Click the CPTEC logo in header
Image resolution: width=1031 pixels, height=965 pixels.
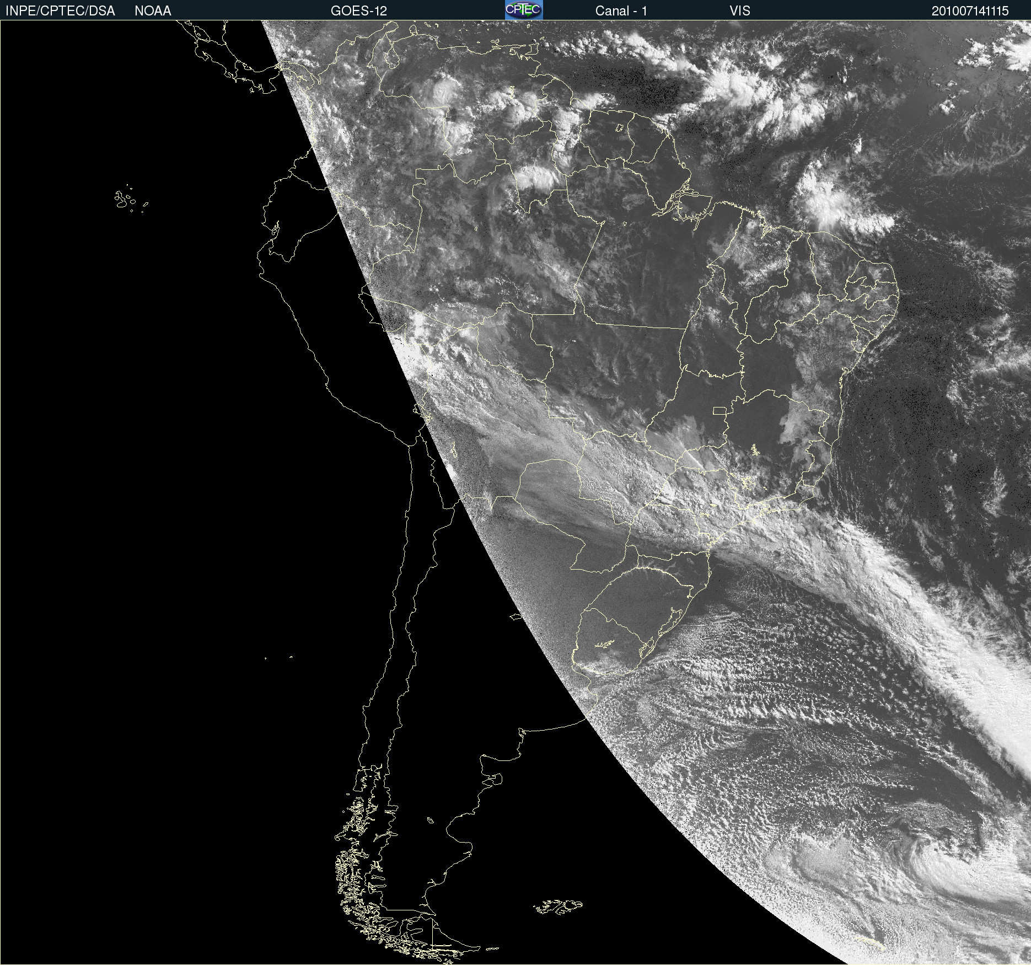coord(524,10)
